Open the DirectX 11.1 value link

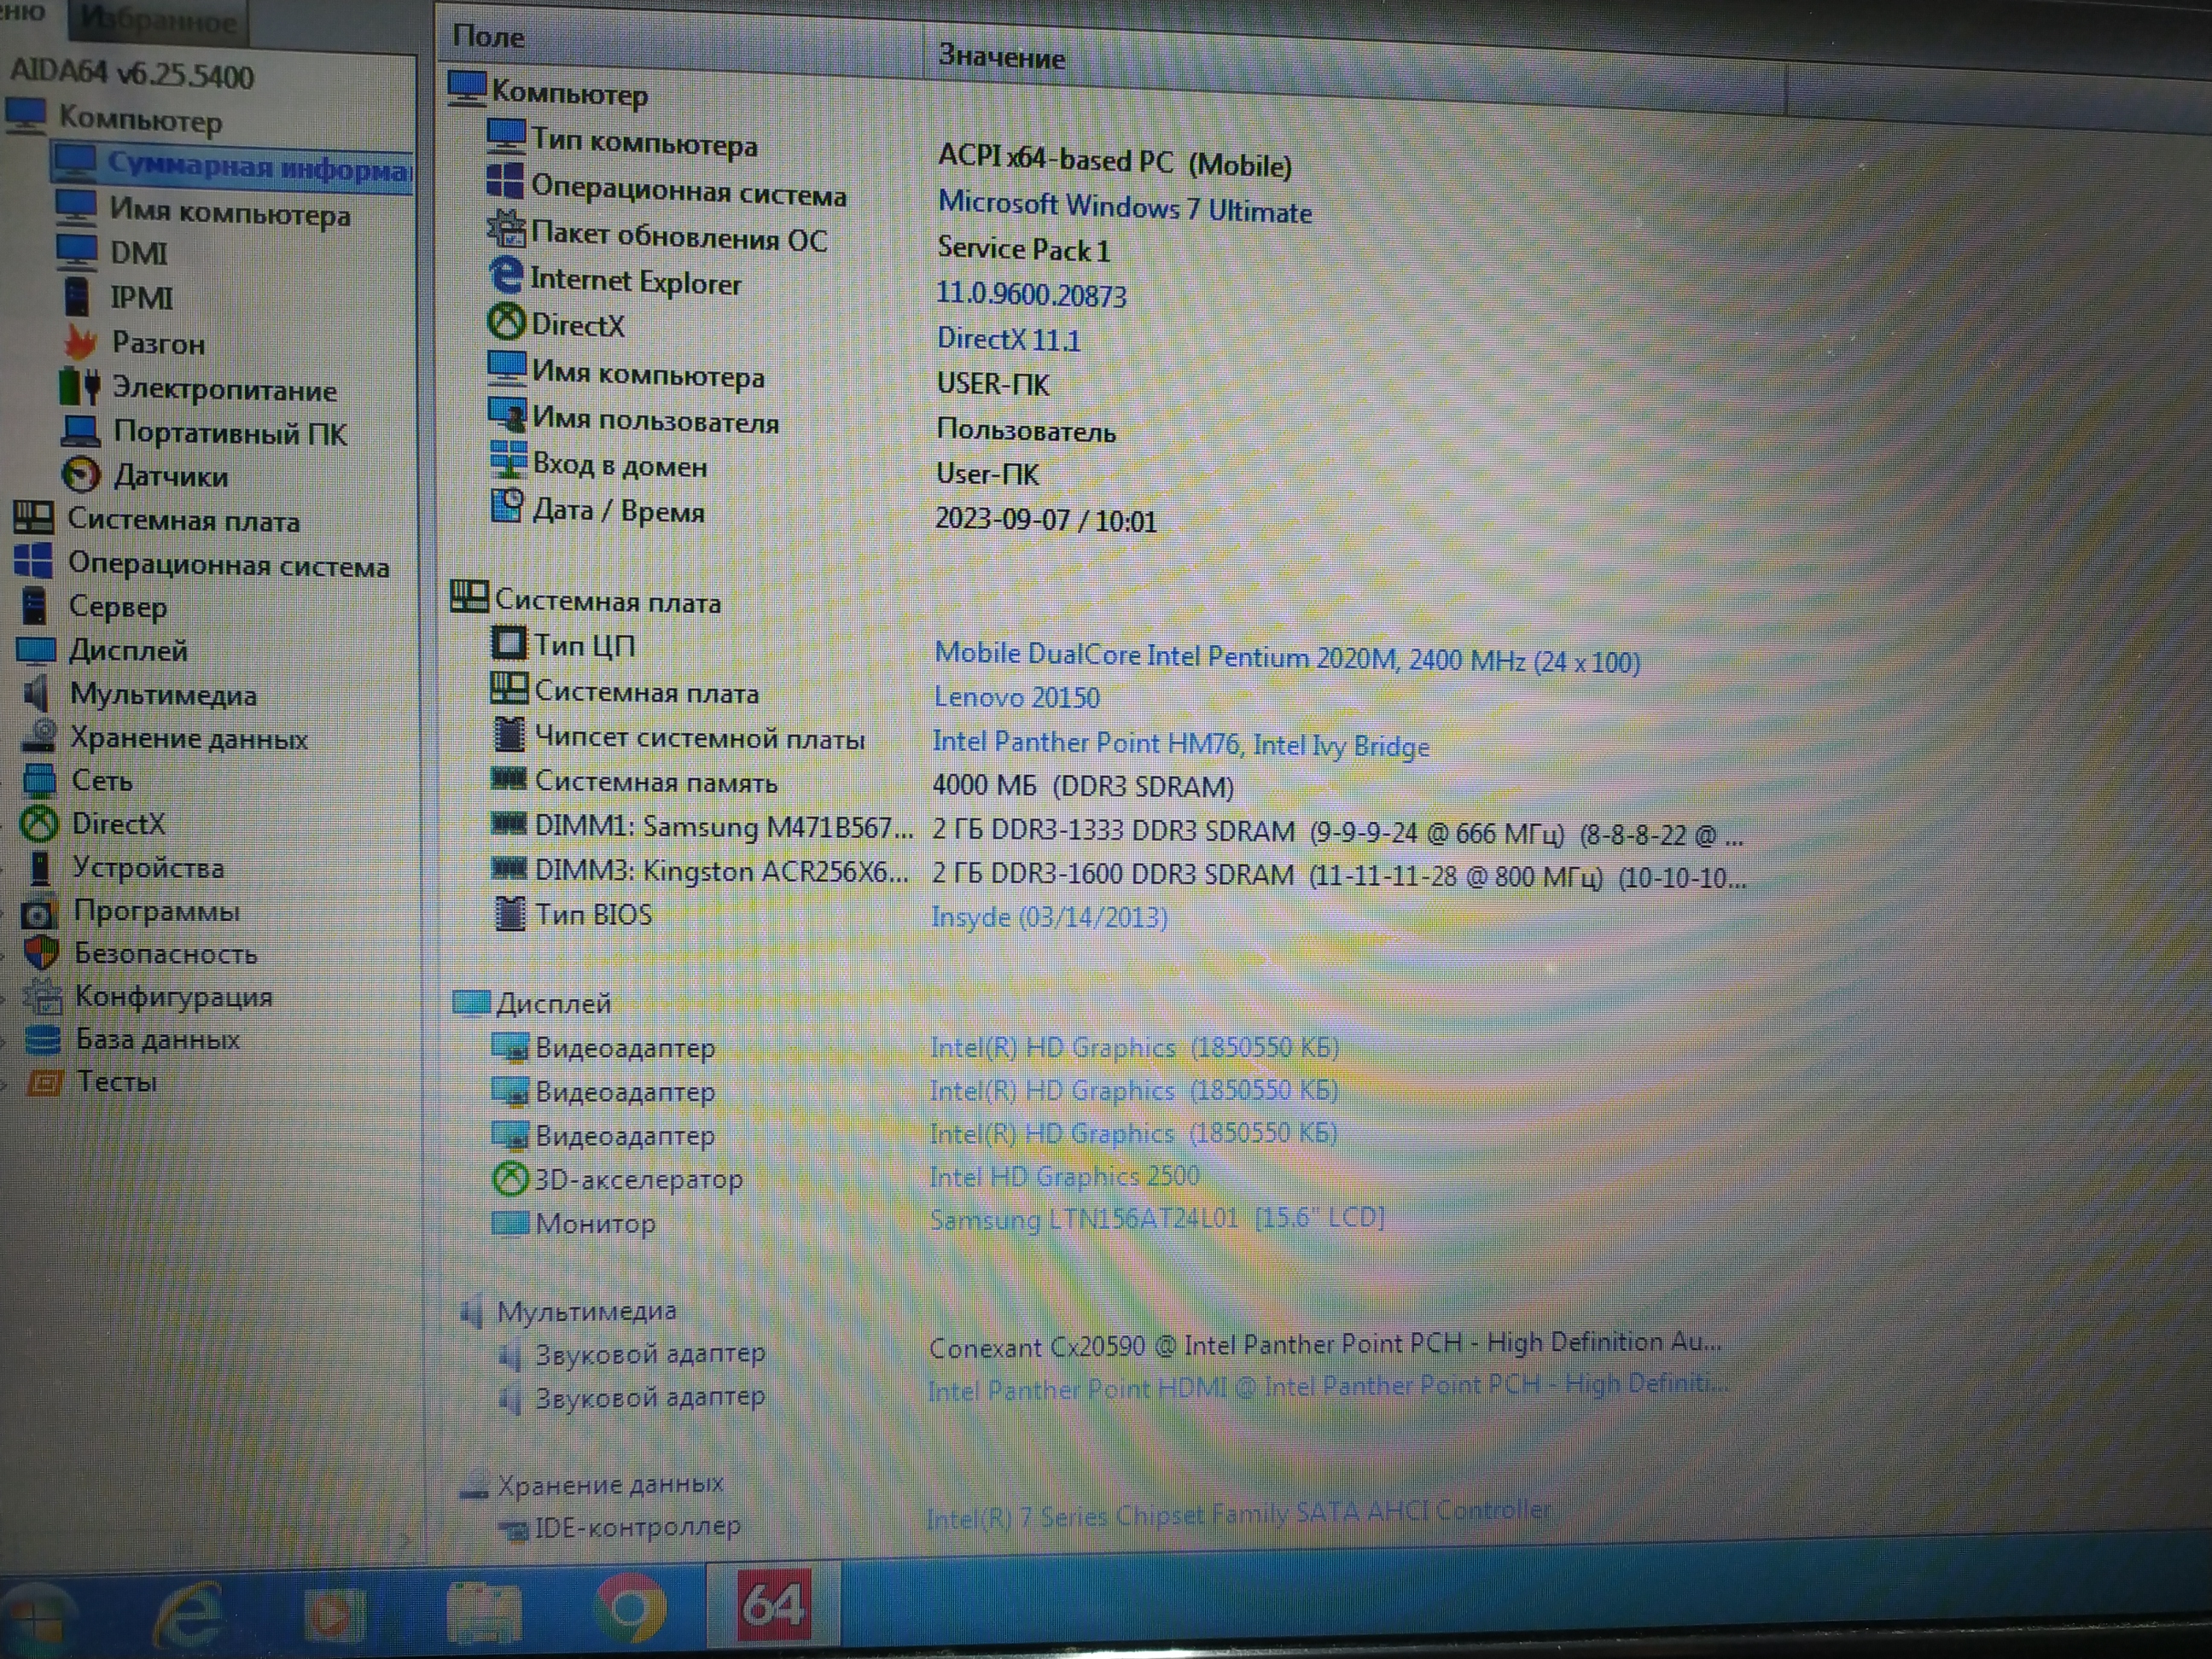pyautogui.click(x=1008, y=339)
